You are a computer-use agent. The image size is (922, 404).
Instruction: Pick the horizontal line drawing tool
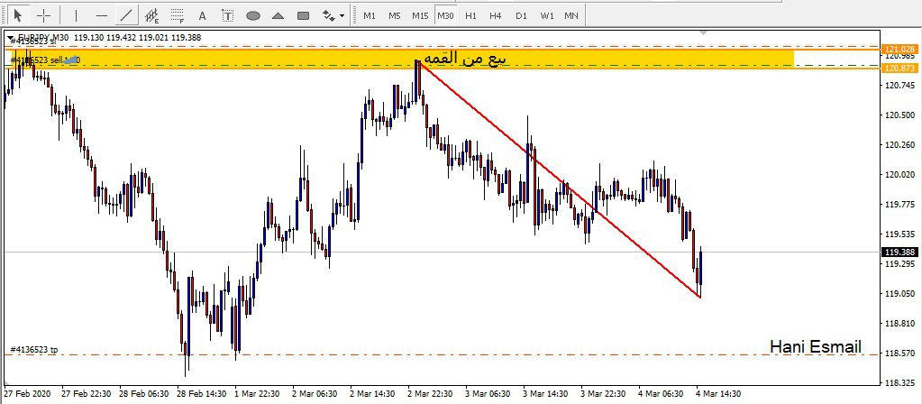tap(101, 15)
